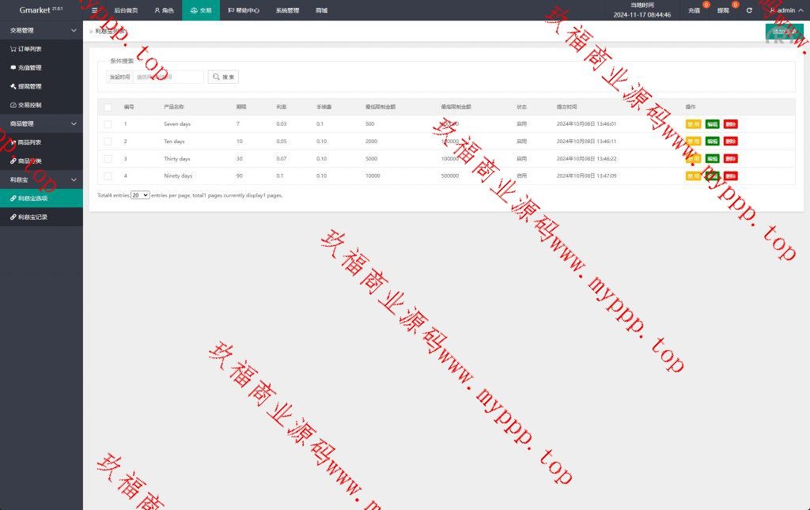Viewport: 810px width, 510px height.
Task: Click the gavel icon beside 提现管理
Action: coord(13,86)
